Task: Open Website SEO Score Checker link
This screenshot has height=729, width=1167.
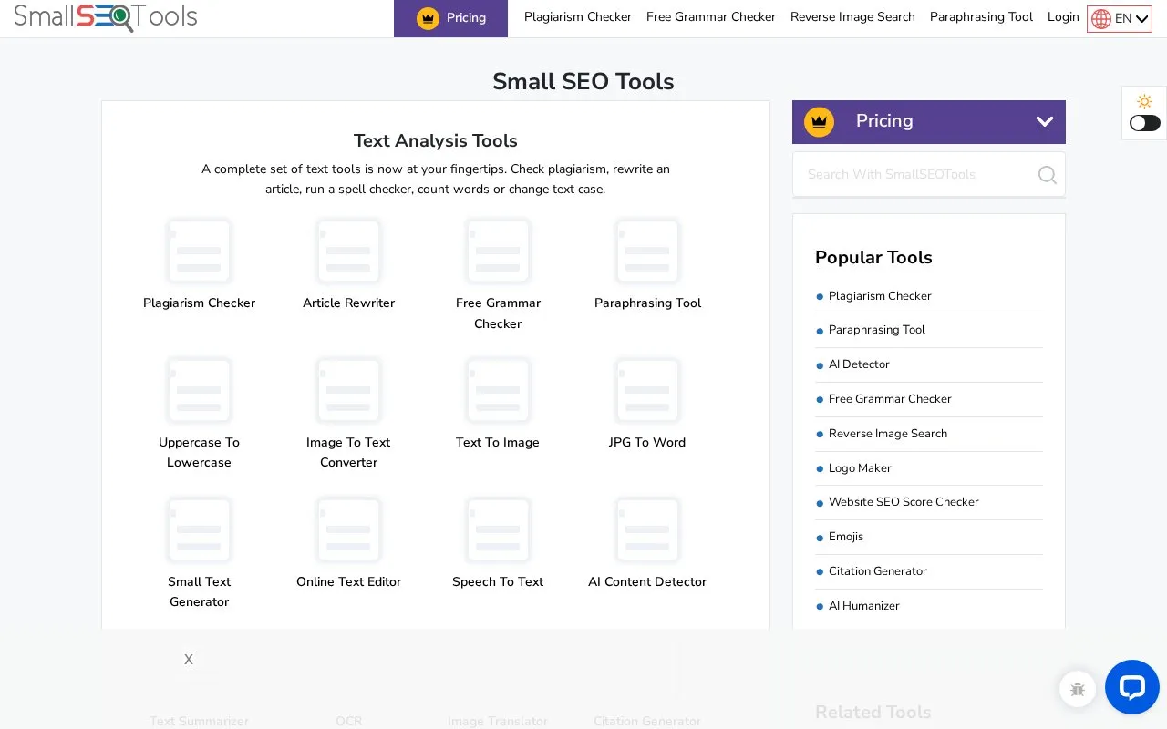Action: pyautogui.click(x=904, y=502)
